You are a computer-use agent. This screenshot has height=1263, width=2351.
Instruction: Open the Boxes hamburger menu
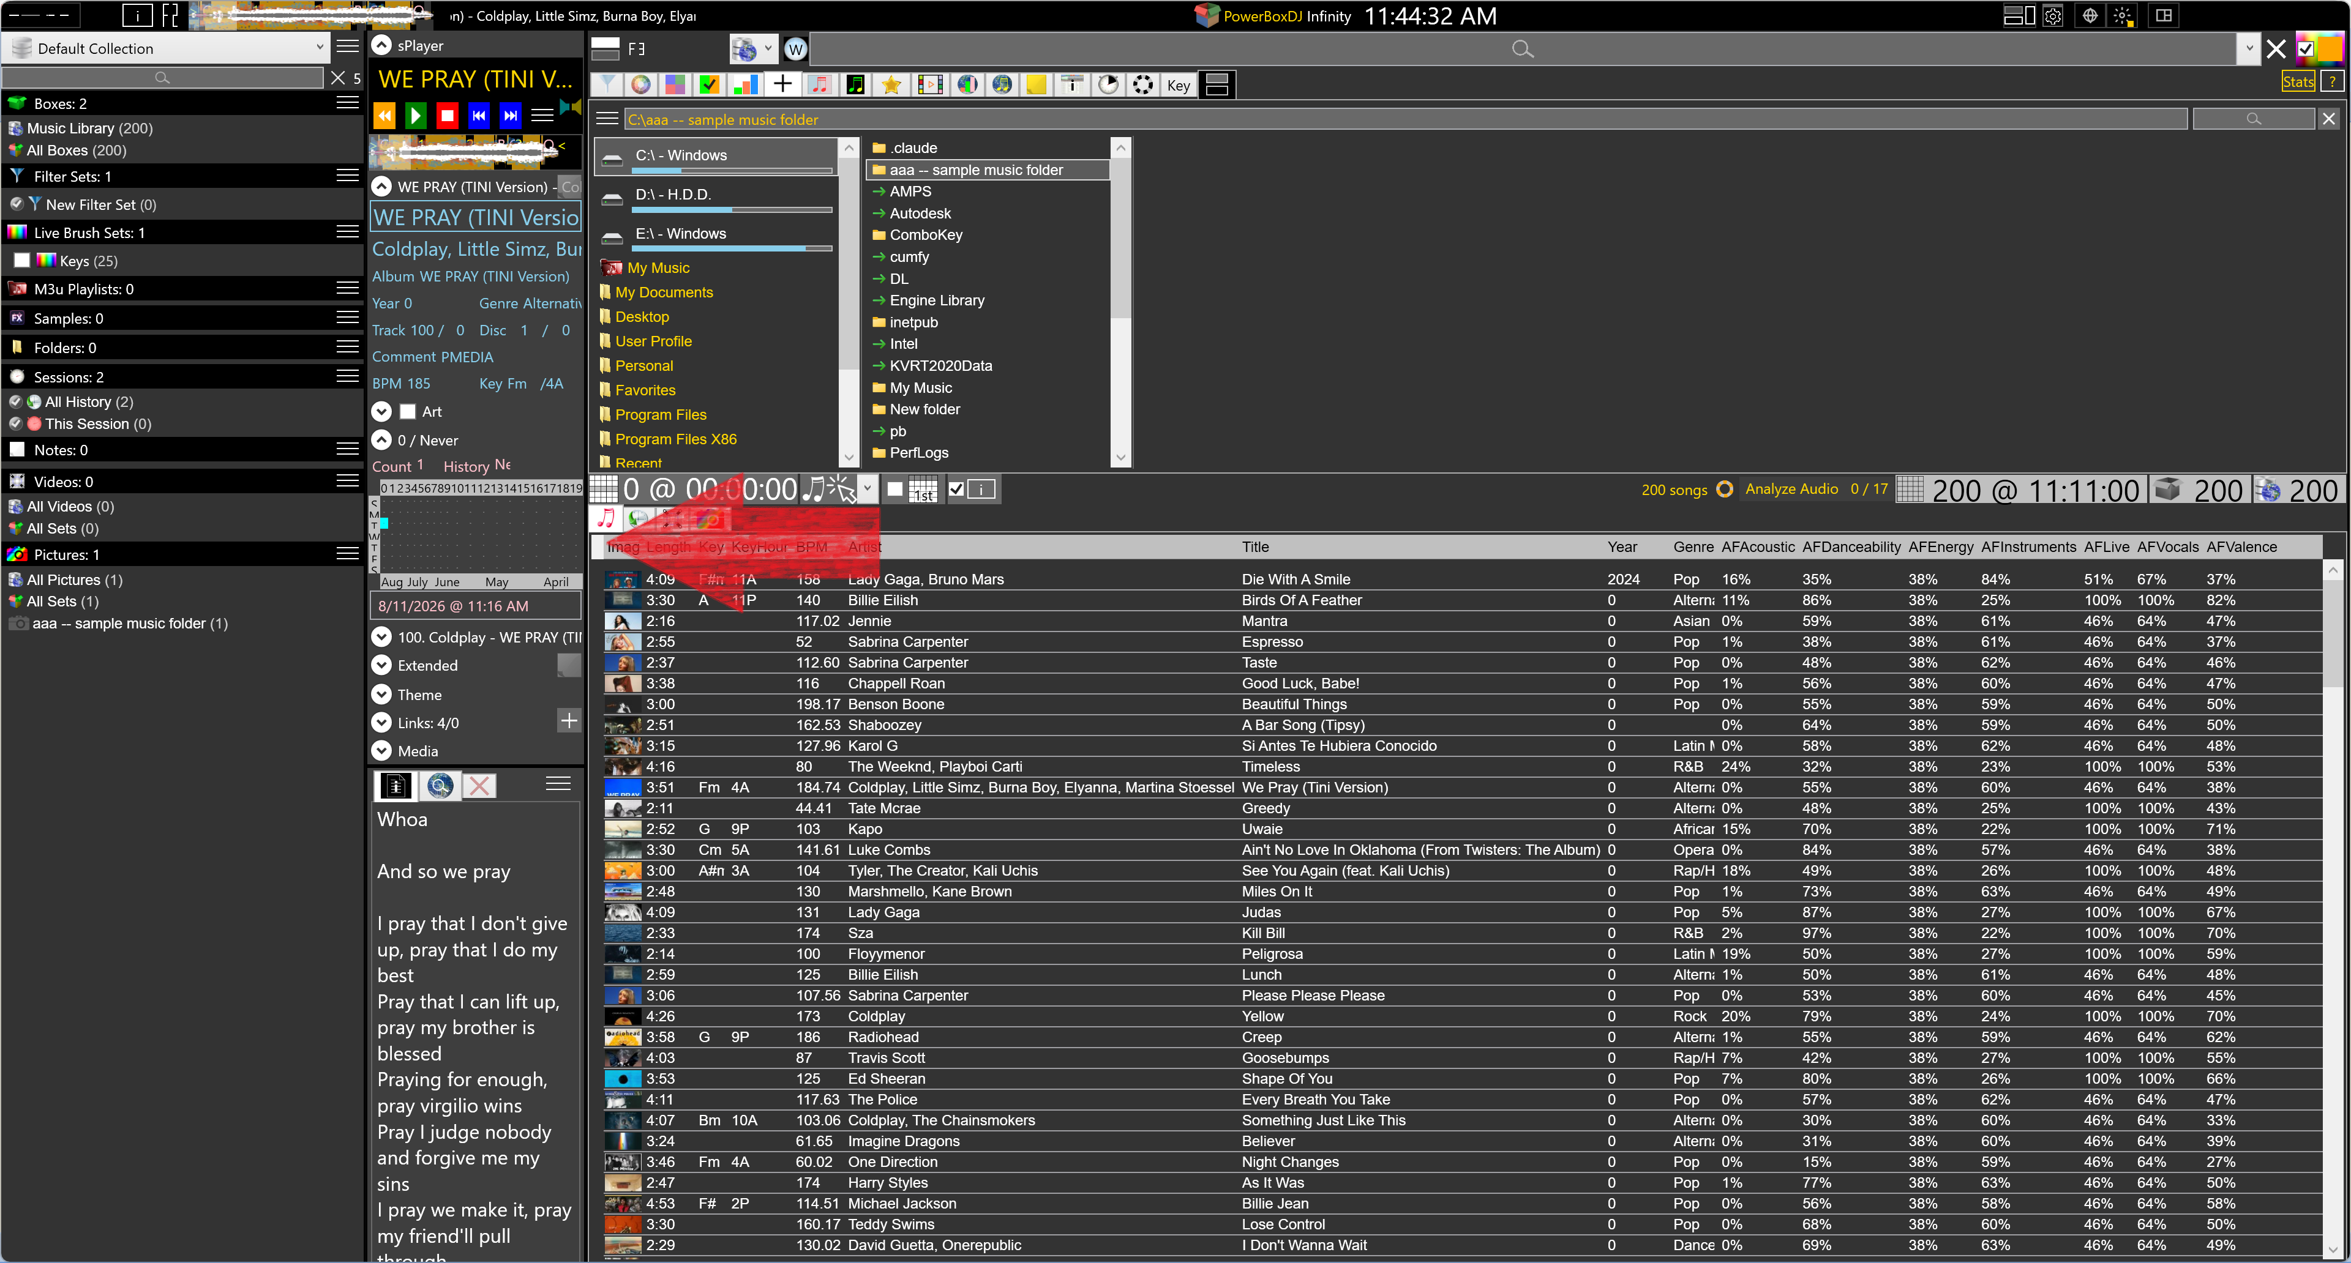click(x=347, y=103)
